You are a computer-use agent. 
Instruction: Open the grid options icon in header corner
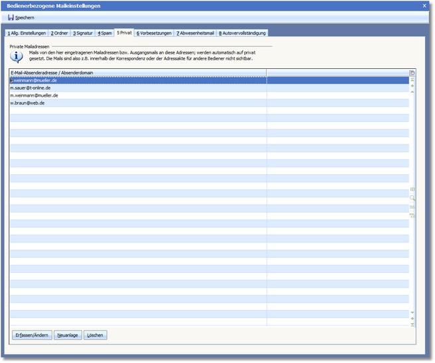click(x=412, y=72)
